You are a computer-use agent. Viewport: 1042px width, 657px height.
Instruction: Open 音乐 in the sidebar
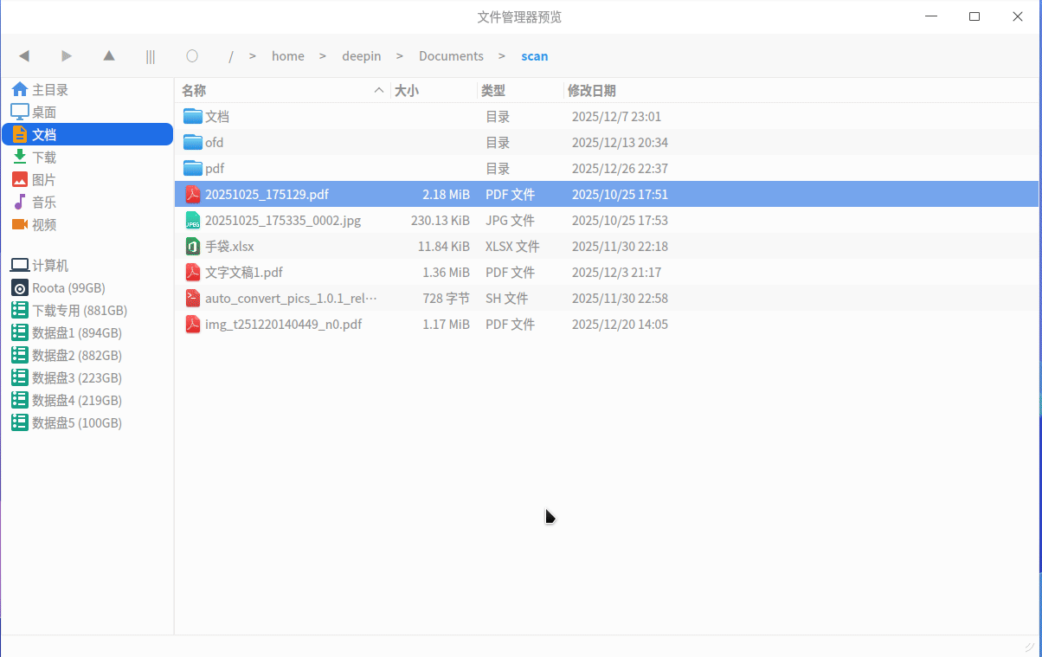click(87, 203)
